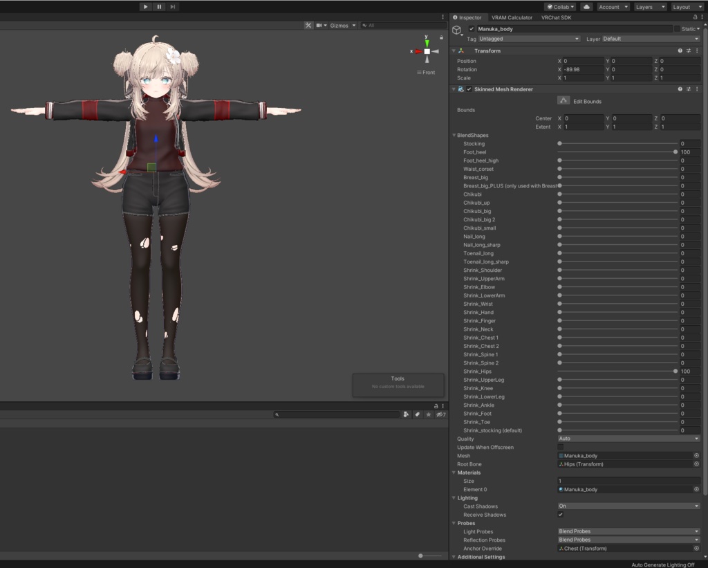Viewport: 708px width, 568px height.
Task: Open the cloud services icon
Action: [x=586, y=7]
